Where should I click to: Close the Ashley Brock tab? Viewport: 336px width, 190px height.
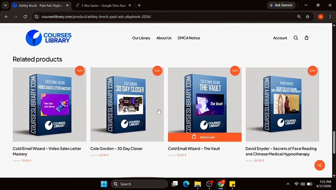(67, 5)
